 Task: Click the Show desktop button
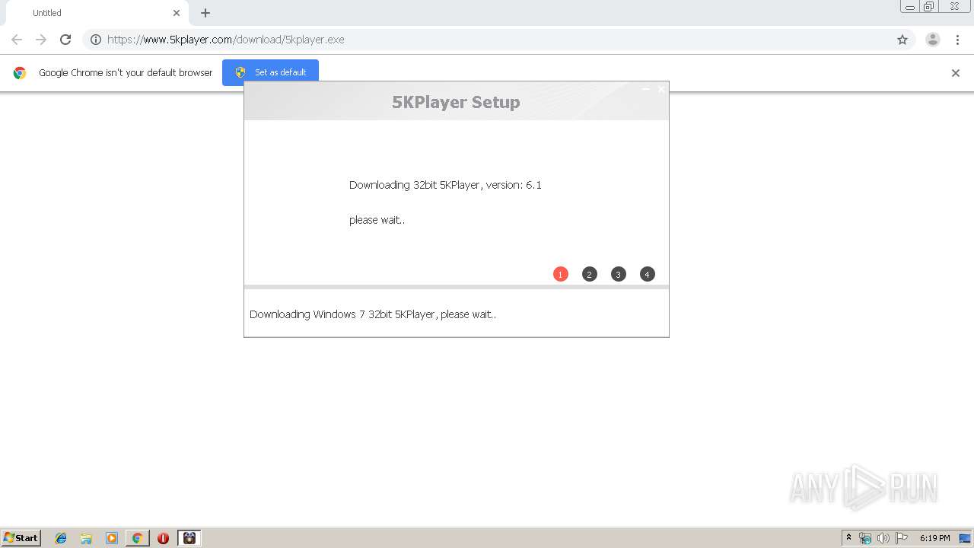tap(965, 538)
